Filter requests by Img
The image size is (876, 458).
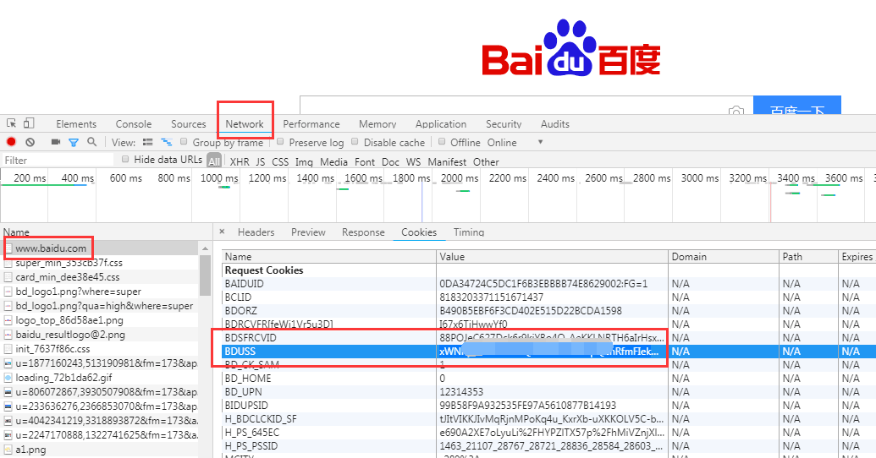pos(304,161)
